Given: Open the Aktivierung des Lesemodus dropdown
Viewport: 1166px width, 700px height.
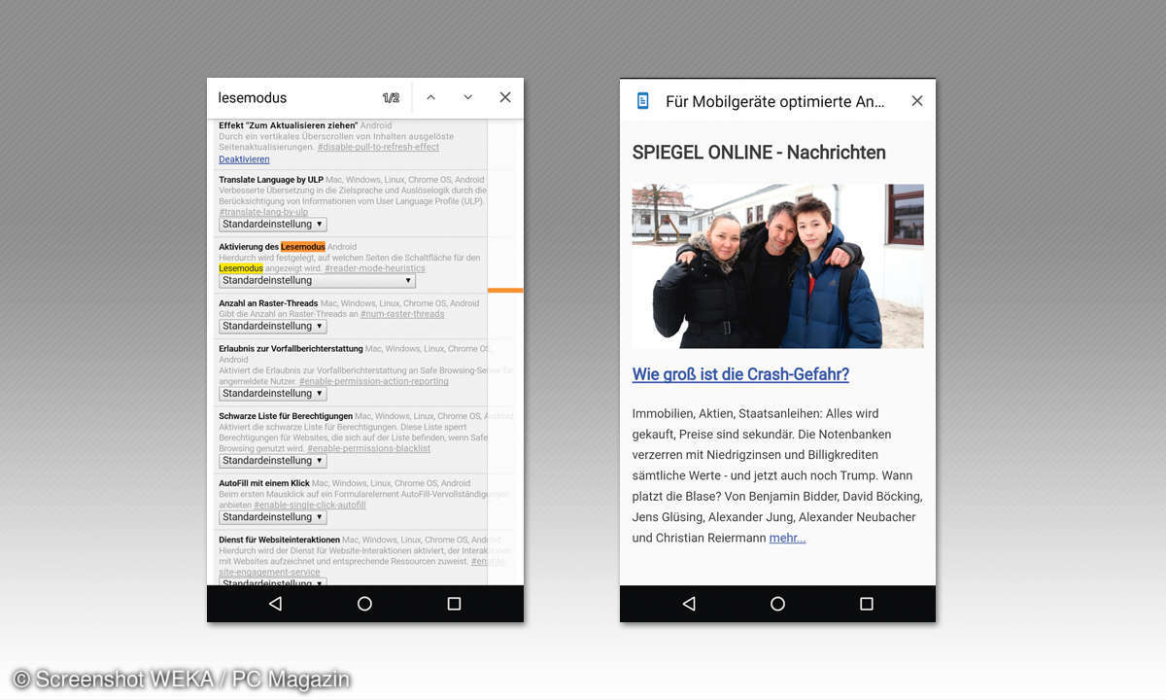Looking at the screenshot, I should tap(317, 281).
